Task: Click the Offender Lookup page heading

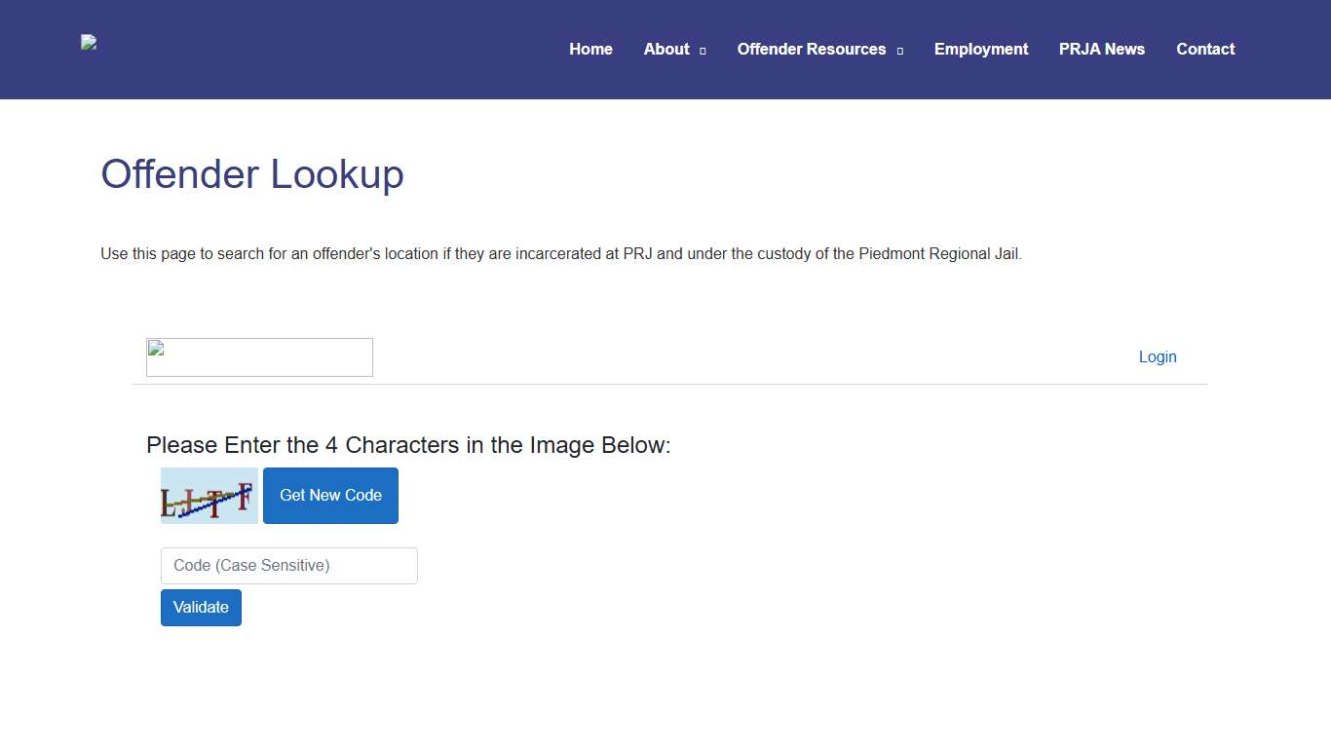Action: pos(251,175)
